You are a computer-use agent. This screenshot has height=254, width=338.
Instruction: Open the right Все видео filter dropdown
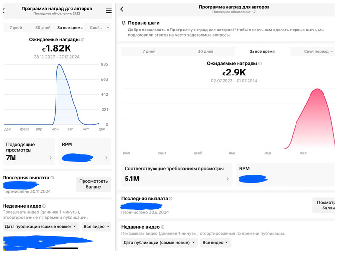[216, 242]
